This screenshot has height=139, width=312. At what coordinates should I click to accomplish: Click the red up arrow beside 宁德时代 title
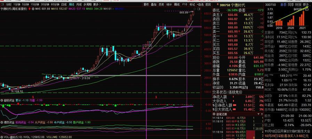point(30,9)
